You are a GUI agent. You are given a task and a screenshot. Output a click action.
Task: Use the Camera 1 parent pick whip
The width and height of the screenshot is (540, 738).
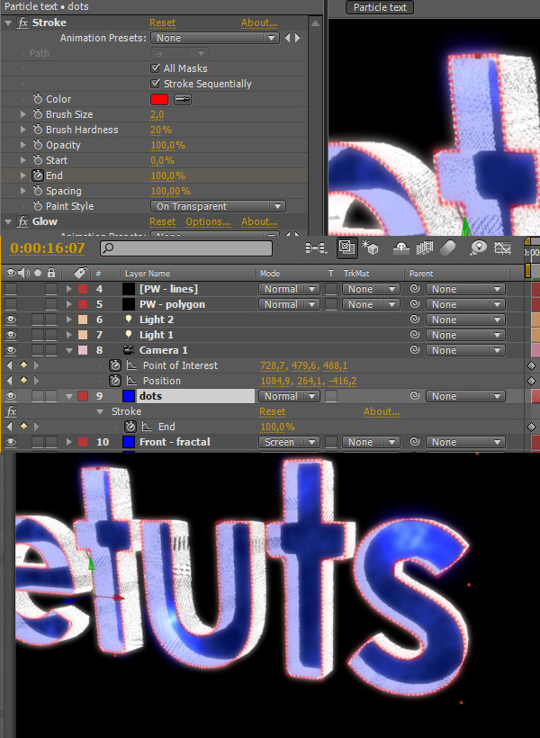tap(415, 350)
